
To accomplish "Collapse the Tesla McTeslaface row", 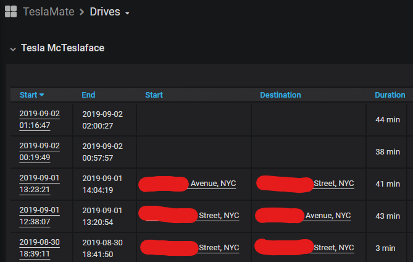I will tap(13, 49).
